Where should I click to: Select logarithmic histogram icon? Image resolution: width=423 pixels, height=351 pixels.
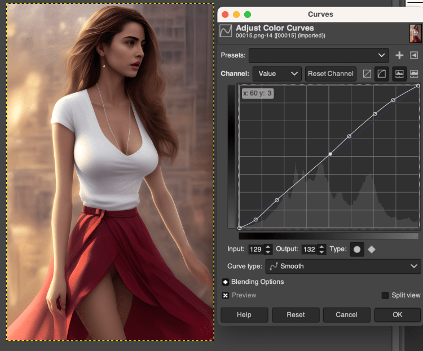(414, 74)
